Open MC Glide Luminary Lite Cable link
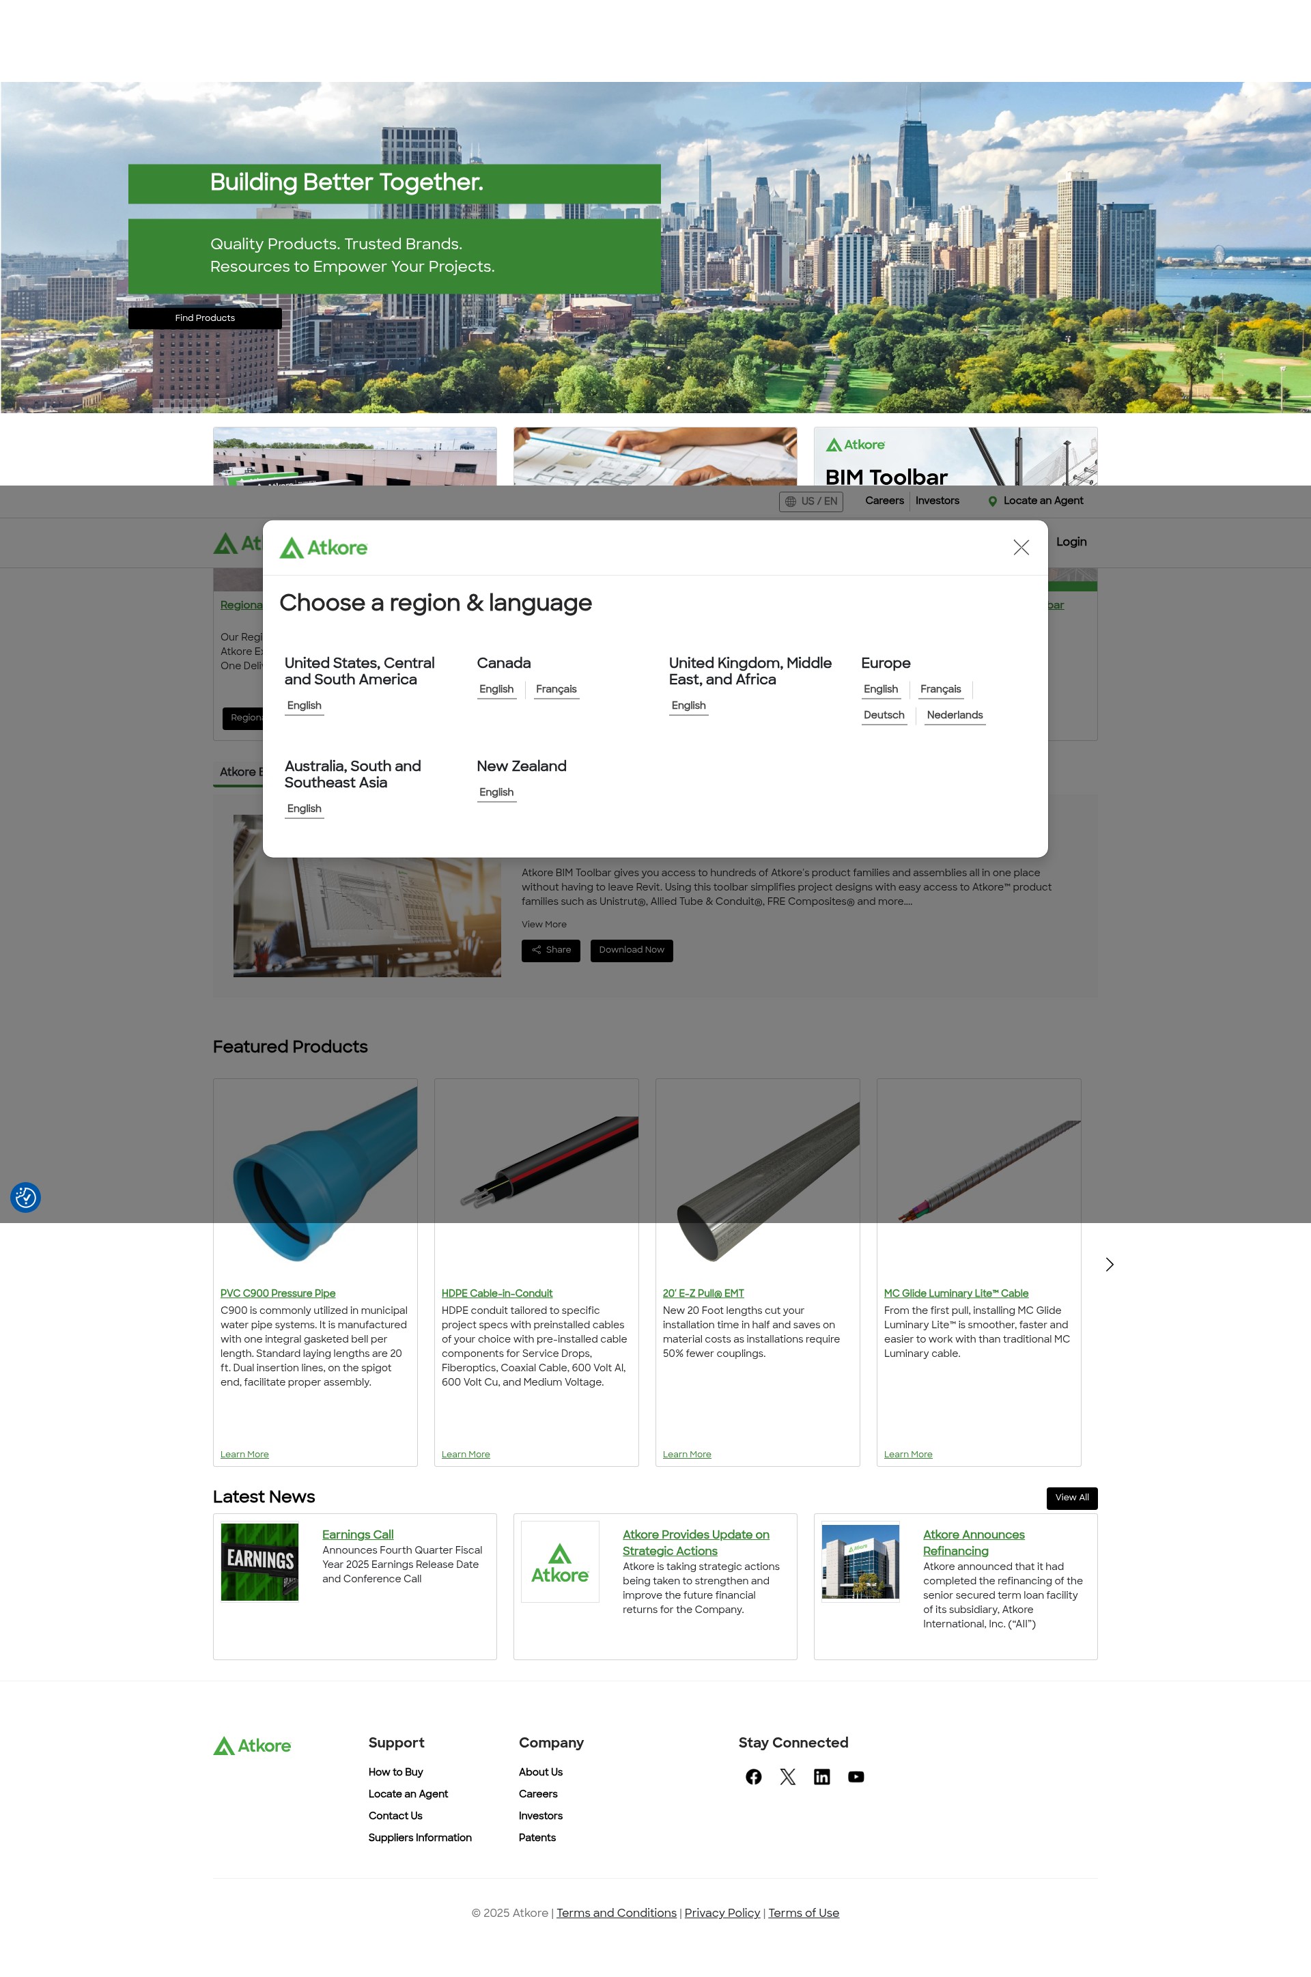Screen dimensions: 1311x1977 click(956, 1293)
